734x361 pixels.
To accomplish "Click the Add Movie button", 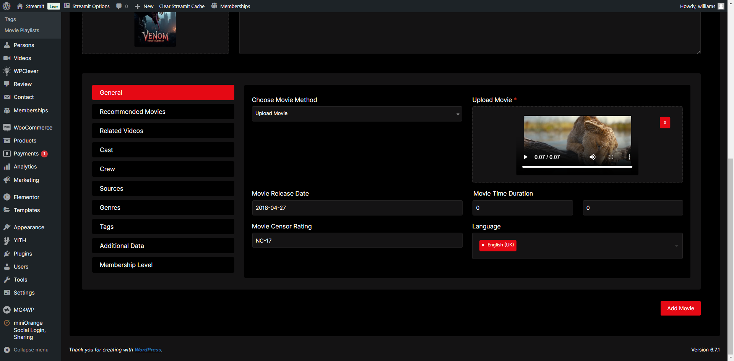I will click(680, 308).
